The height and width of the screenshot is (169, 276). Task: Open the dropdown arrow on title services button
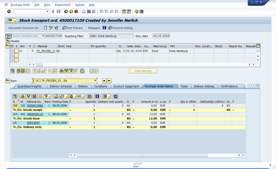15,21
